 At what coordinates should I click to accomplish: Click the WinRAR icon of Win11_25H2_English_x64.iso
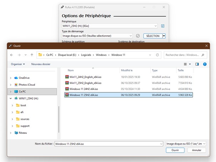click(x=67, y=83)
